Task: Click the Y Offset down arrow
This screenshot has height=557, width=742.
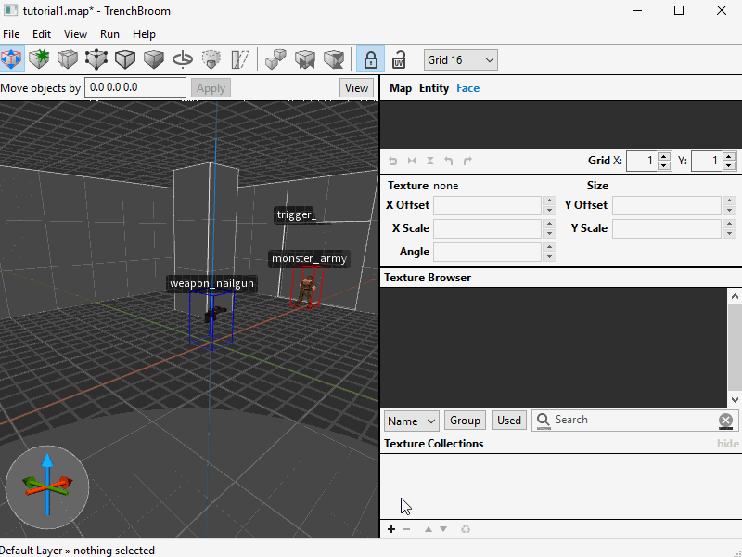Action: pyautogui.click(x=729, y=210)
